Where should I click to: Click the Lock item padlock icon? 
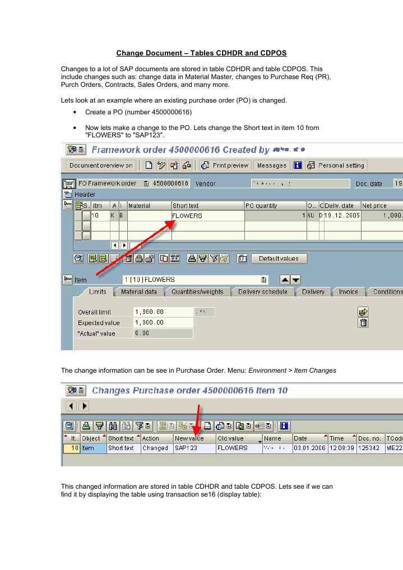(x=139, y=258)
